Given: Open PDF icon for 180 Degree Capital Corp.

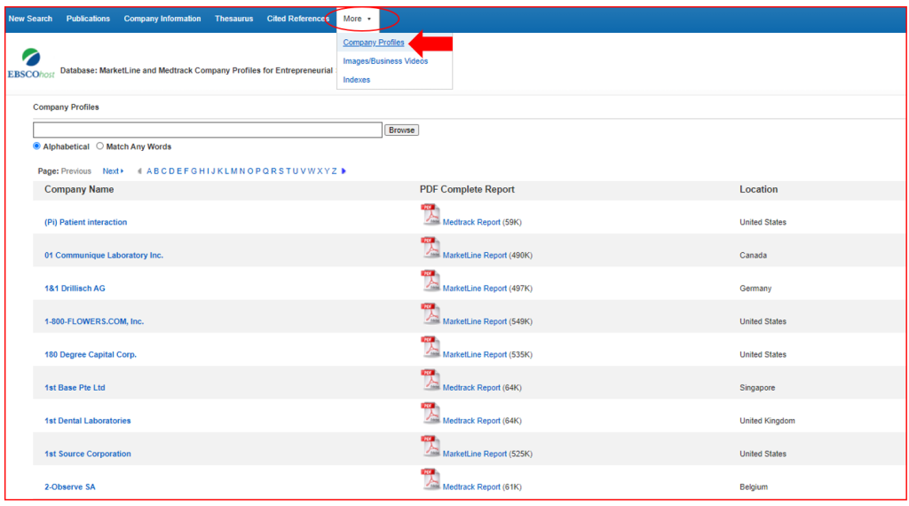Looking at the screenshot, I should tap(431, 346).
